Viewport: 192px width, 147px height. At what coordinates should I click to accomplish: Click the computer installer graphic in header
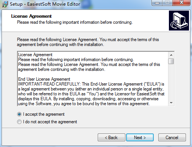click(x=179, y=20)
